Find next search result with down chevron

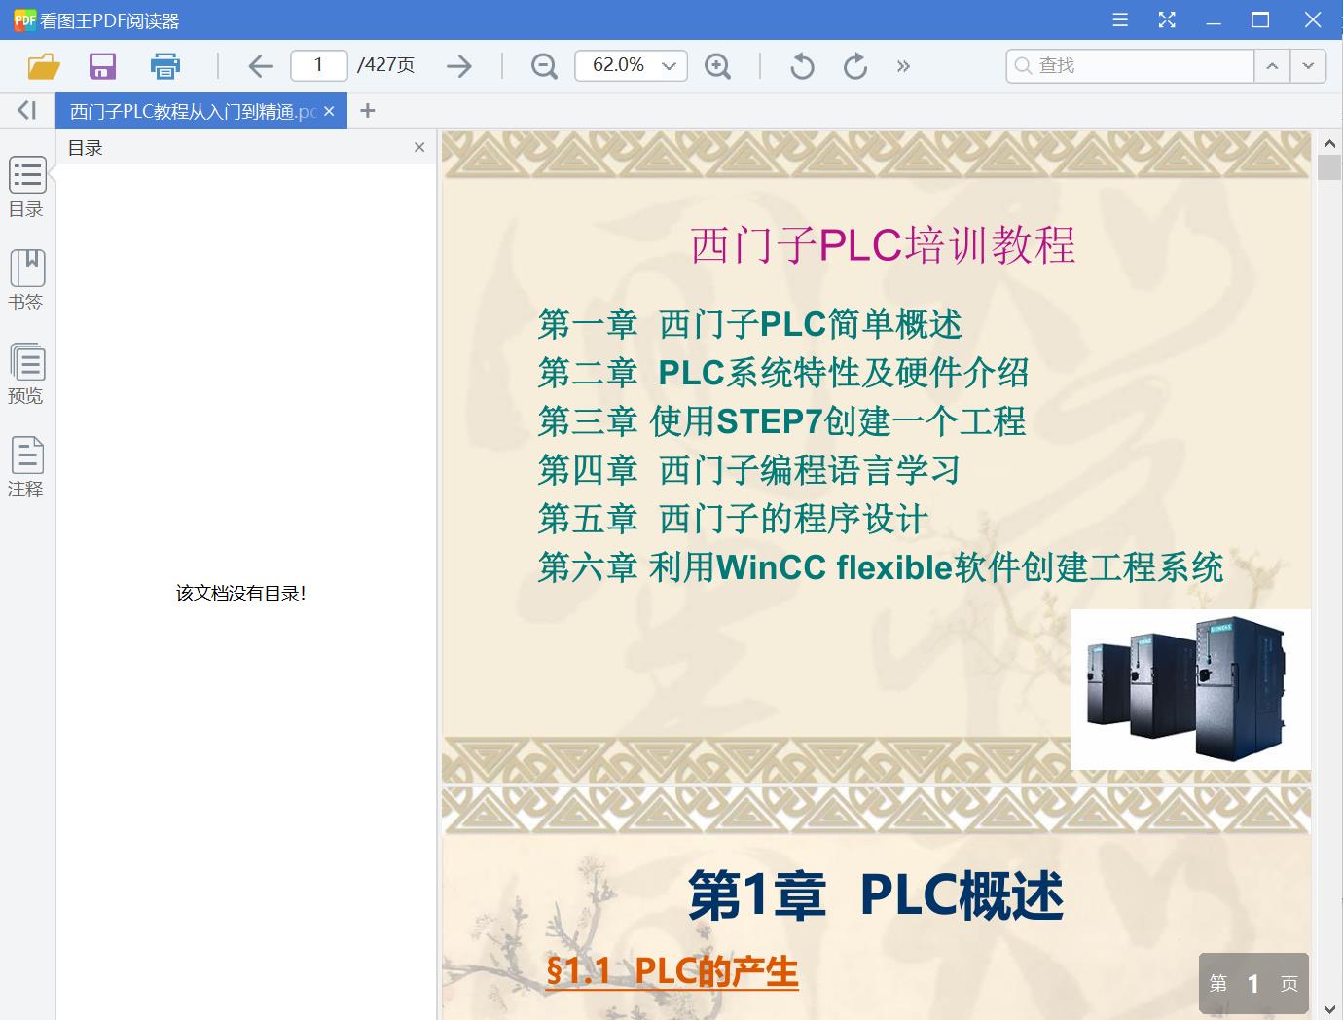point(1308,65)
